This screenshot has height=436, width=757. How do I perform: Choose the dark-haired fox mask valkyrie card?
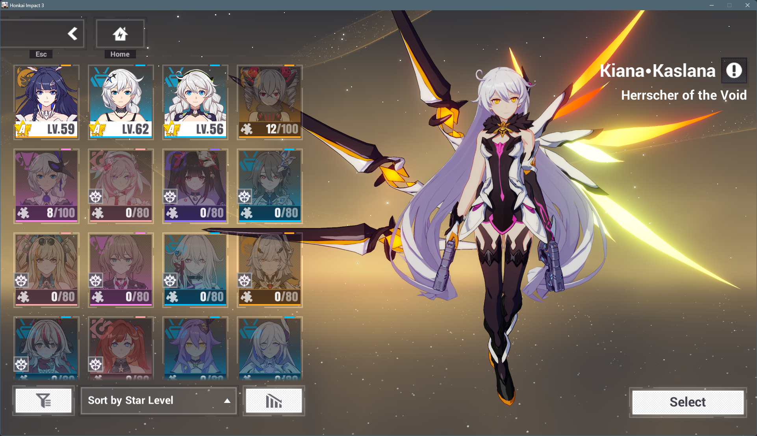(x=195, y=186)
